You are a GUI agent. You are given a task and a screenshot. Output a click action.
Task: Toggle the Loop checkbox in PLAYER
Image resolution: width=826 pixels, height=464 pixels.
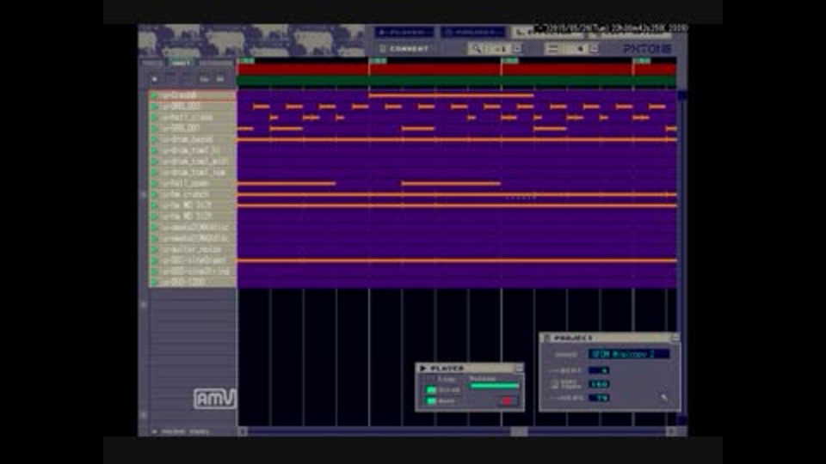[x=431, y=379]
